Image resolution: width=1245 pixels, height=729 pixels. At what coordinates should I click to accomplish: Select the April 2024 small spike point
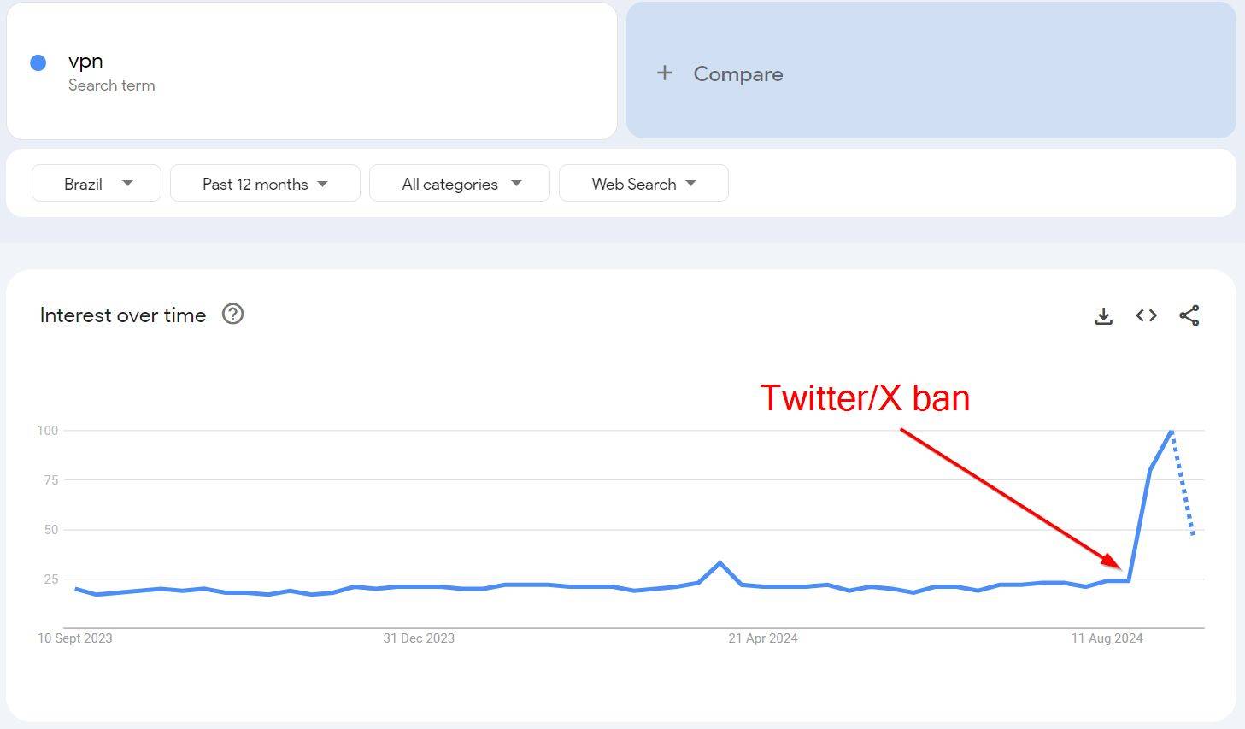point(719,562)
